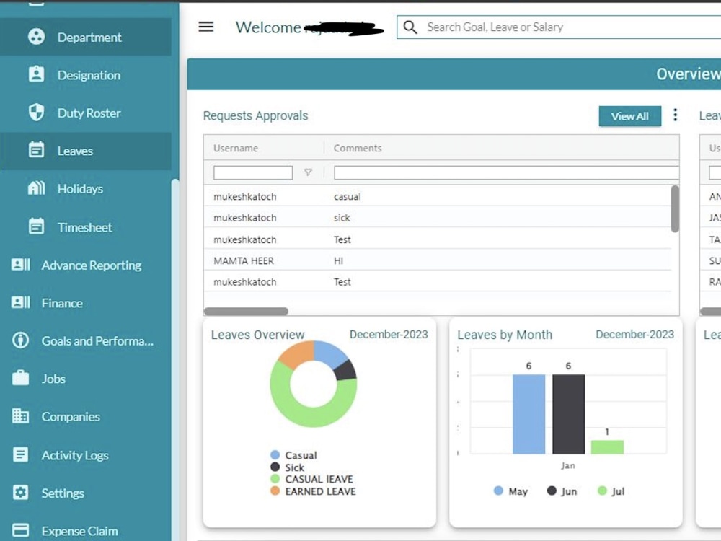Image resolution: width=721 pixels, height=541 pixels.
Task: Click the orange donut chart segment
Action: pyautogui.click(x=298, y=353)
